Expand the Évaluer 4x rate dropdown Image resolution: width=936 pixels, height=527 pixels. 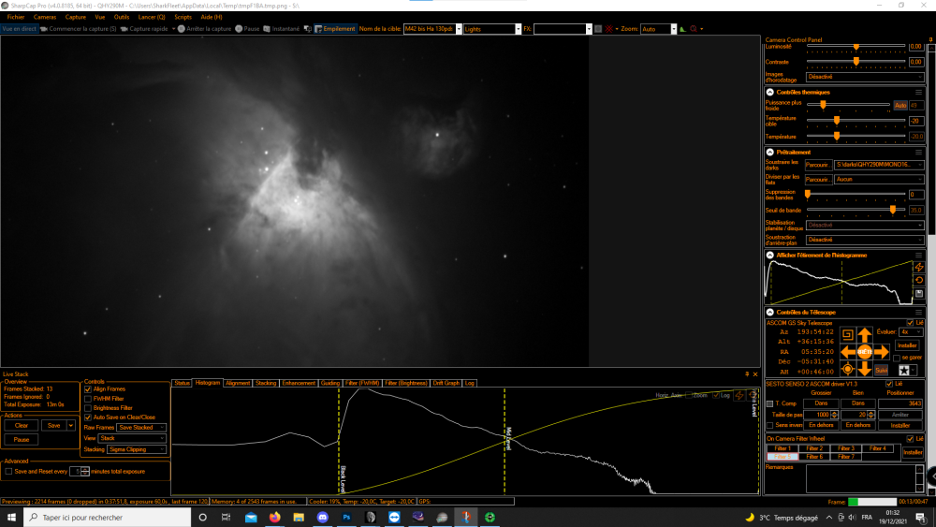911,332
